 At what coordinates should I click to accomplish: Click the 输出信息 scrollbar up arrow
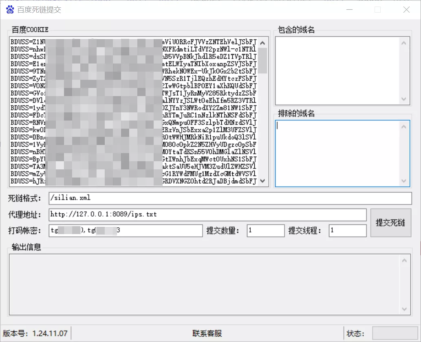coord(404,261)
